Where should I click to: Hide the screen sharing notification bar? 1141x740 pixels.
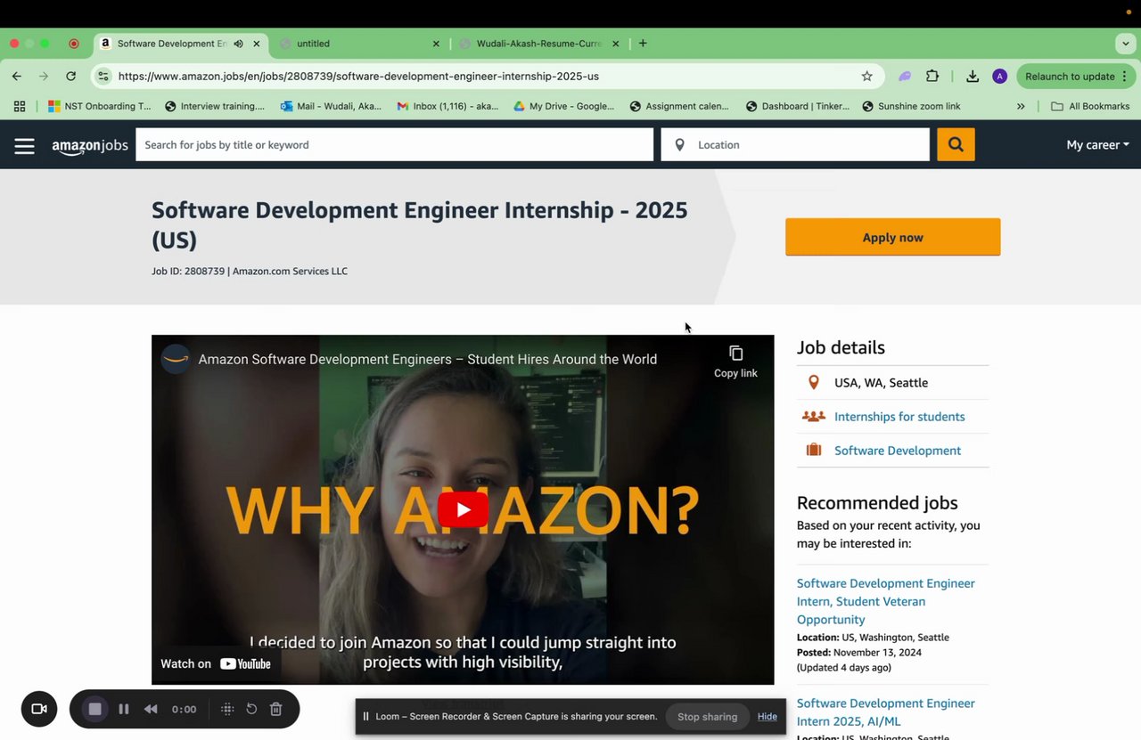coord(768,716)
